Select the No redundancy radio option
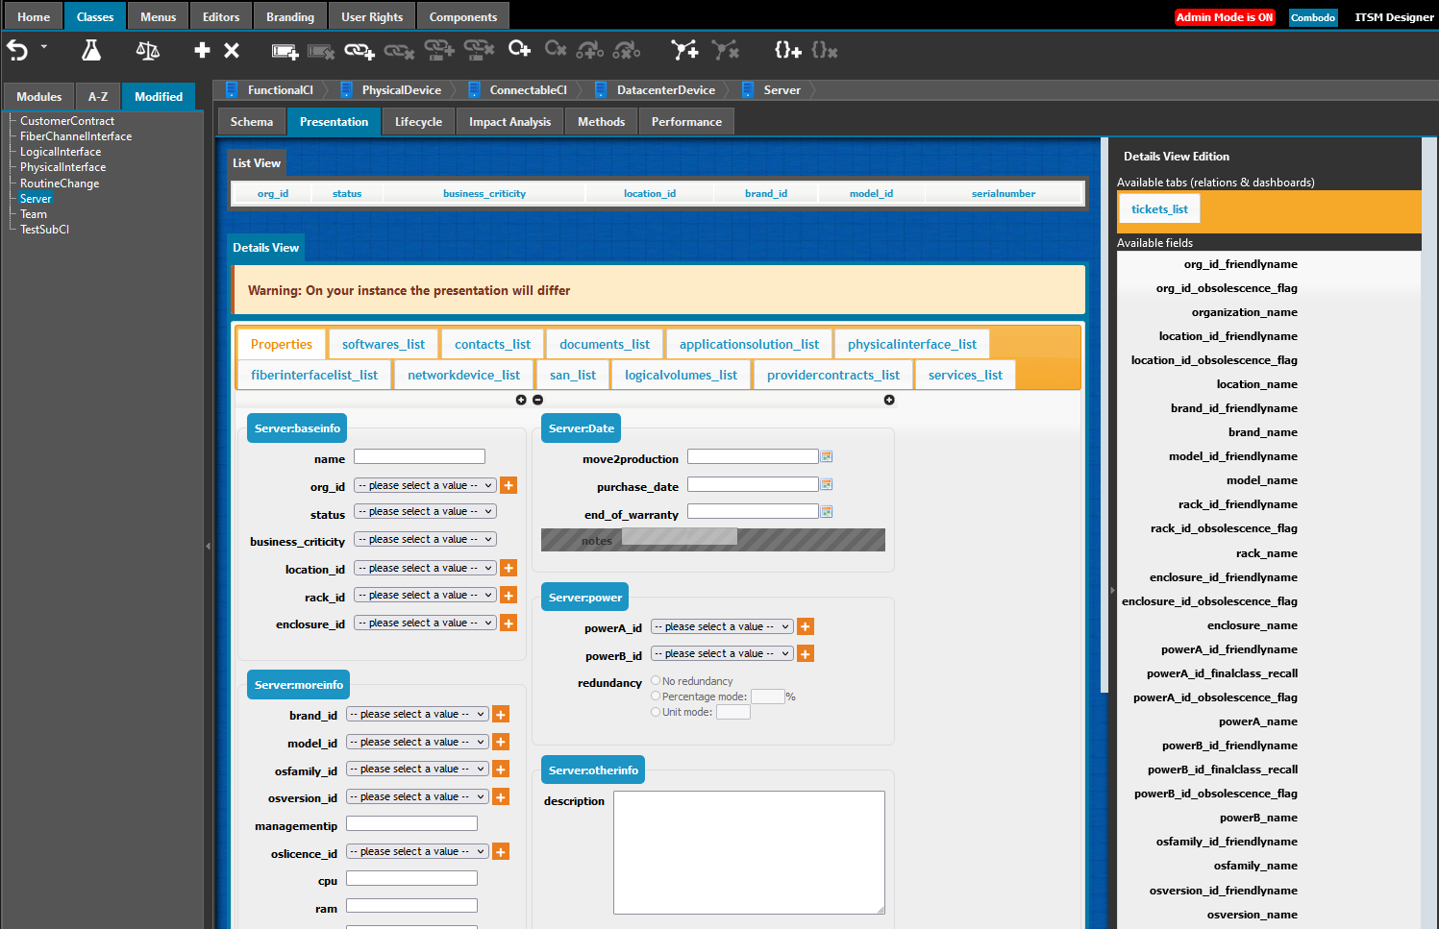 coord(656,681)
